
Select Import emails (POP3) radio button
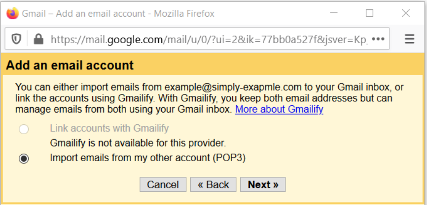tap(24, 159)
